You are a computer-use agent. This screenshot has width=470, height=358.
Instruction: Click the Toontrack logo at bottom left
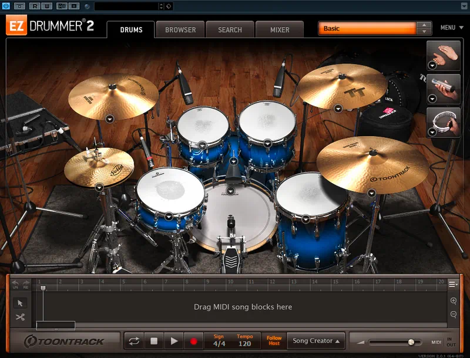coord(64,342)
